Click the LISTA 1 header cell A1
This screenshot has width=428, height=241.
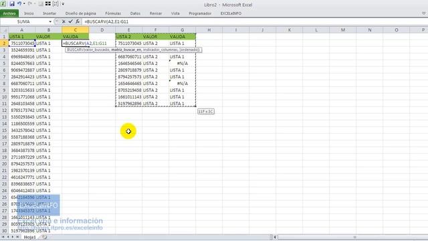(22, 37)
